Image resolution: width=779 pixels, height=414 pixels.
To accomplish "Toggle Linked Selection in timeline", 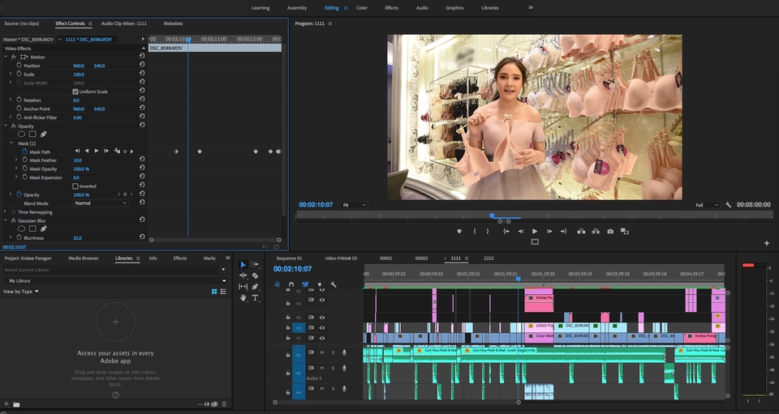I will pos(305,284).
